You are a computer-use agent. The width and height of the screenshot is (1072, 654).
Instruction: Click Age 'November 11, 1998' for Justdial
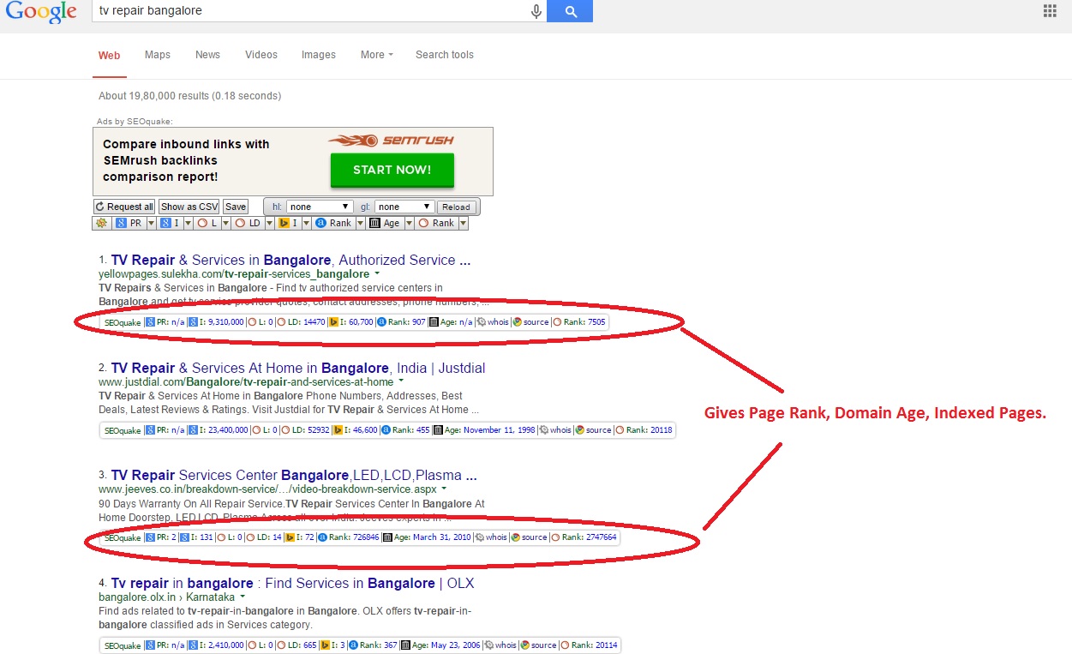[484, 430]
